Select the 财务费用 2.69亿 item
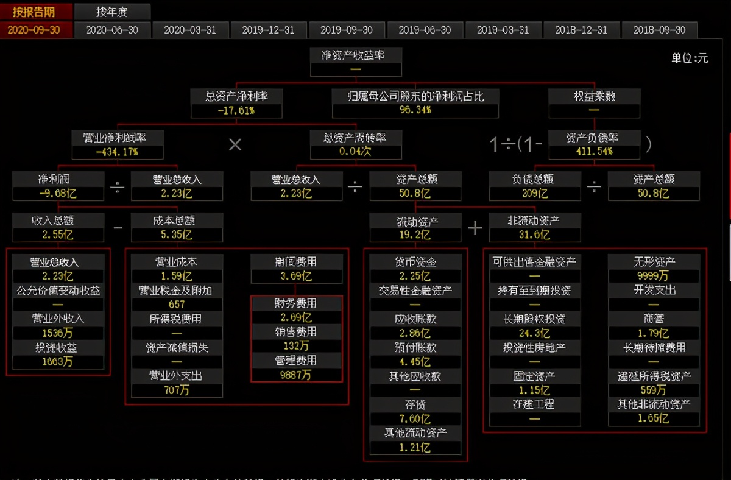 click(x=297, y=309)
